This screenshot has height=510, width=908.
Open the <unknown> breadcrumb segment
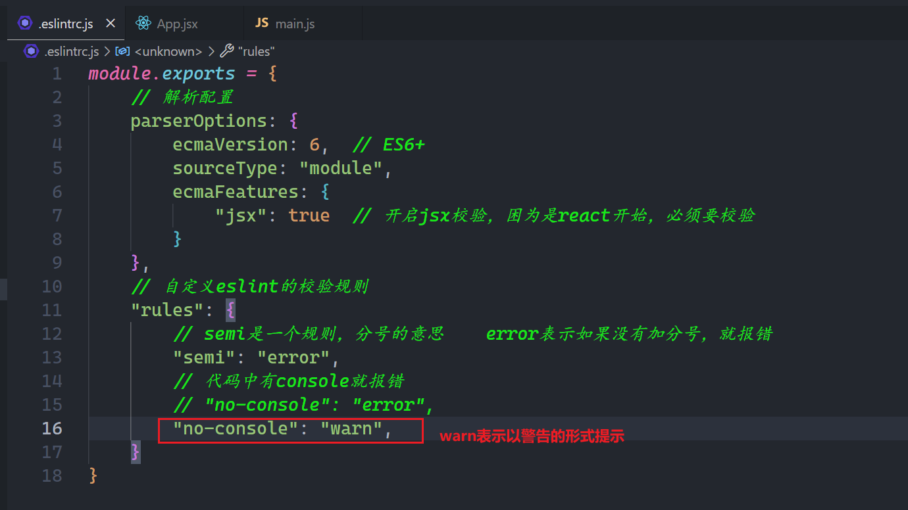click(168, 51)
